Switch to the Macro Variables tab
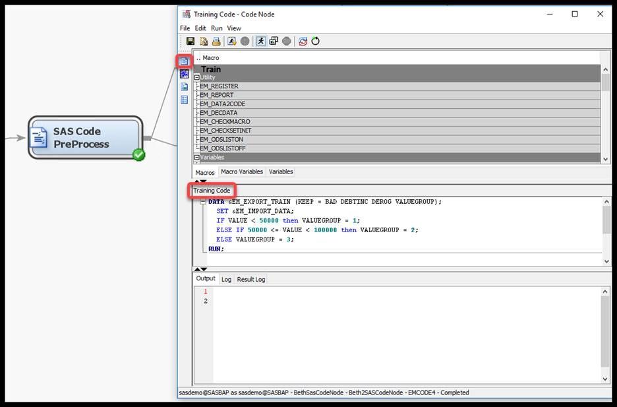The height and width of the screenshot is (407, 617). (x=242, y=172)
